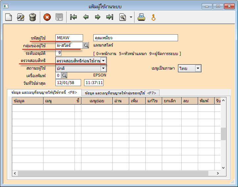The height and width of the screenshot is (187, 238).
Task: Open printer lookup magnifier beside EPSON
Action: coord(64,75)
